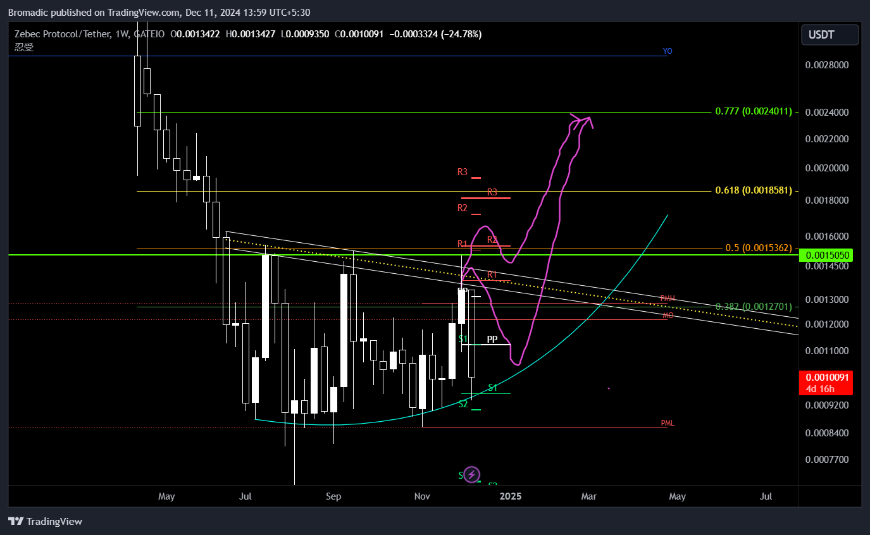Click the PML level label
Viewport: 870px width, 535px height.
click(668, 423)
